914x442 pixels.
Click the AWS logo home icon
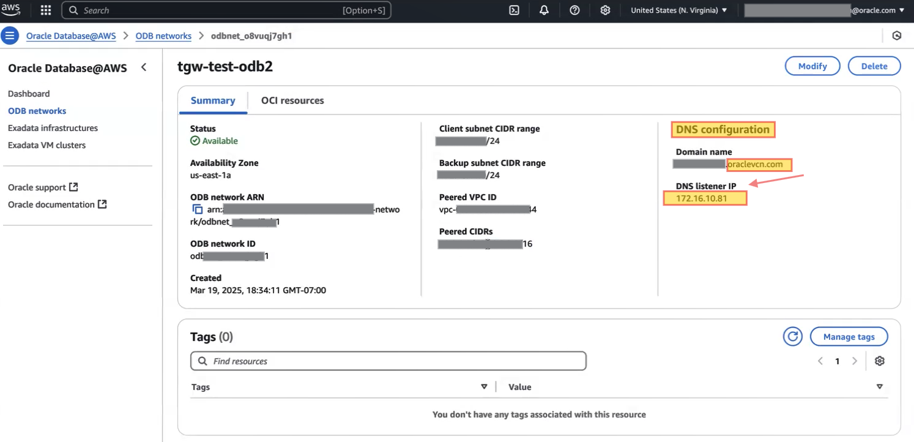coord(11,9)
